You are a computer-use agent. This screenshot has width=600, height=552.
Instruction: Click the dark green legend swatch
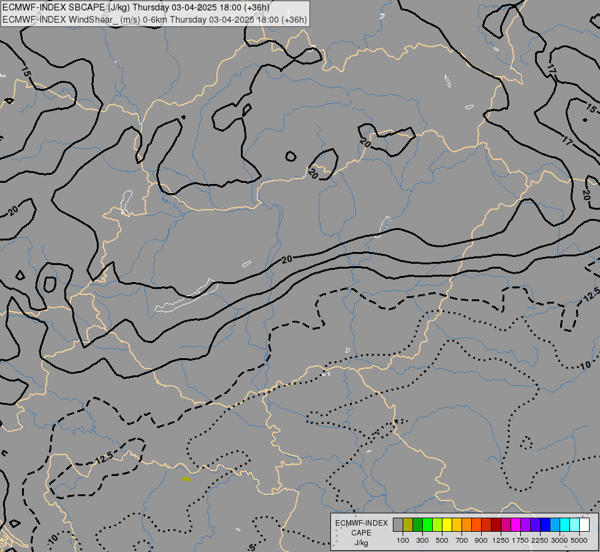click(417, 525)
